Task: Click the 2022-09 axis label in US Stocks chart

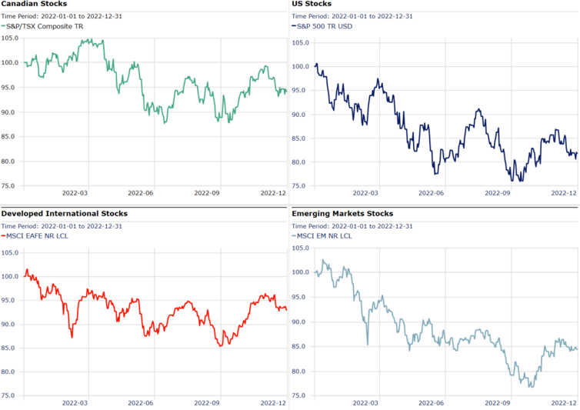Action: point(498,193)
